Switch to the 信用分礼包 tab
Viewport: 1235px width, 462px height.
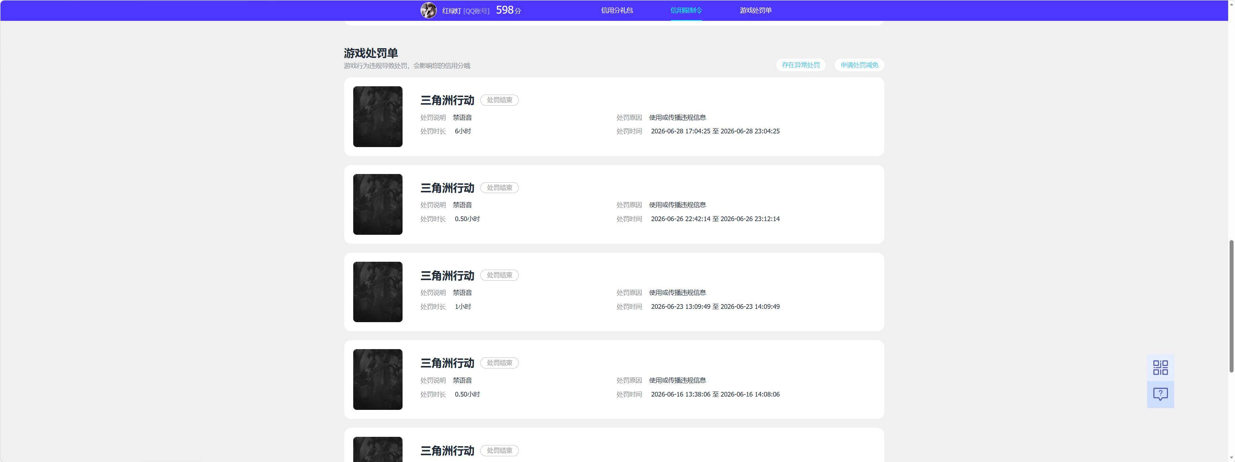click(616, 10)
